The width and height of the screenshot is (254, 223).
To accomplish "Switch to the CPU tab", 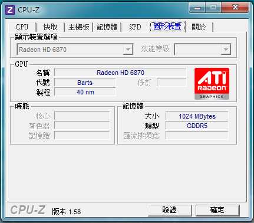I will point(22,27).
